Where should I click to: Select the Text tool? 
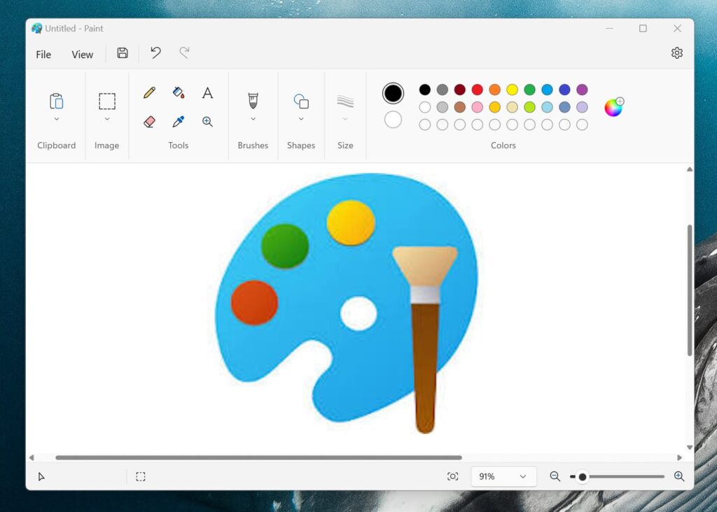pyautogui.click(x=207, y=92)
